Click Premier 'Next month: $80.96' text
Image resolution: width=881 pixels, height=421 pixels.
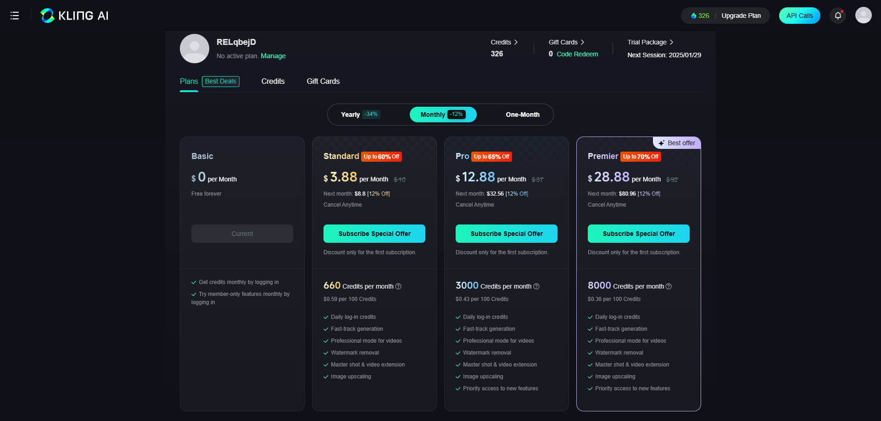[612, 194]
